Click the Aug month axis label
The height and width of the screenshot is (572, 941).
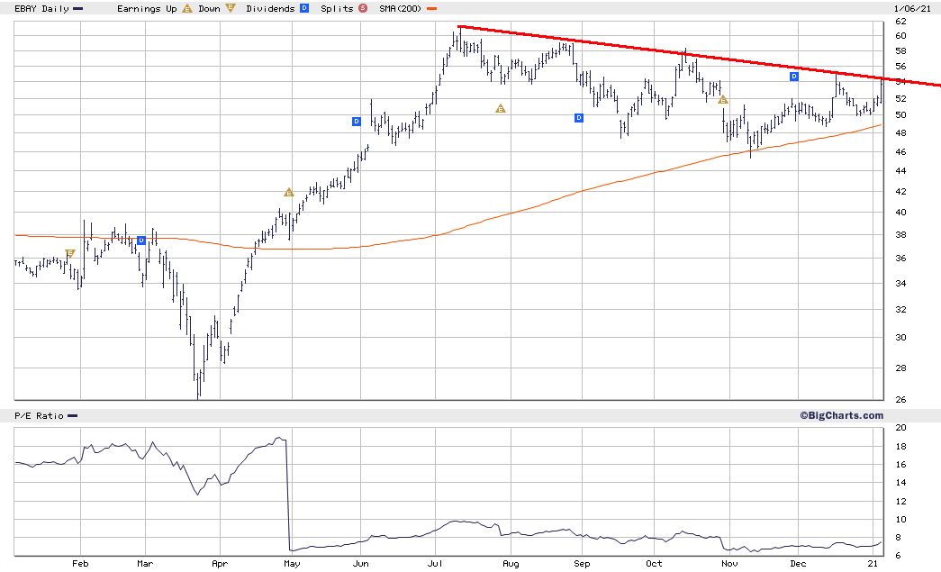click(x=511, y=564)
